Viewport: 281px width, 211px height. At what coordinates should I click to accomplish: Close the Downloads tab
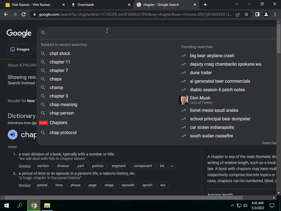coord(129,5)
